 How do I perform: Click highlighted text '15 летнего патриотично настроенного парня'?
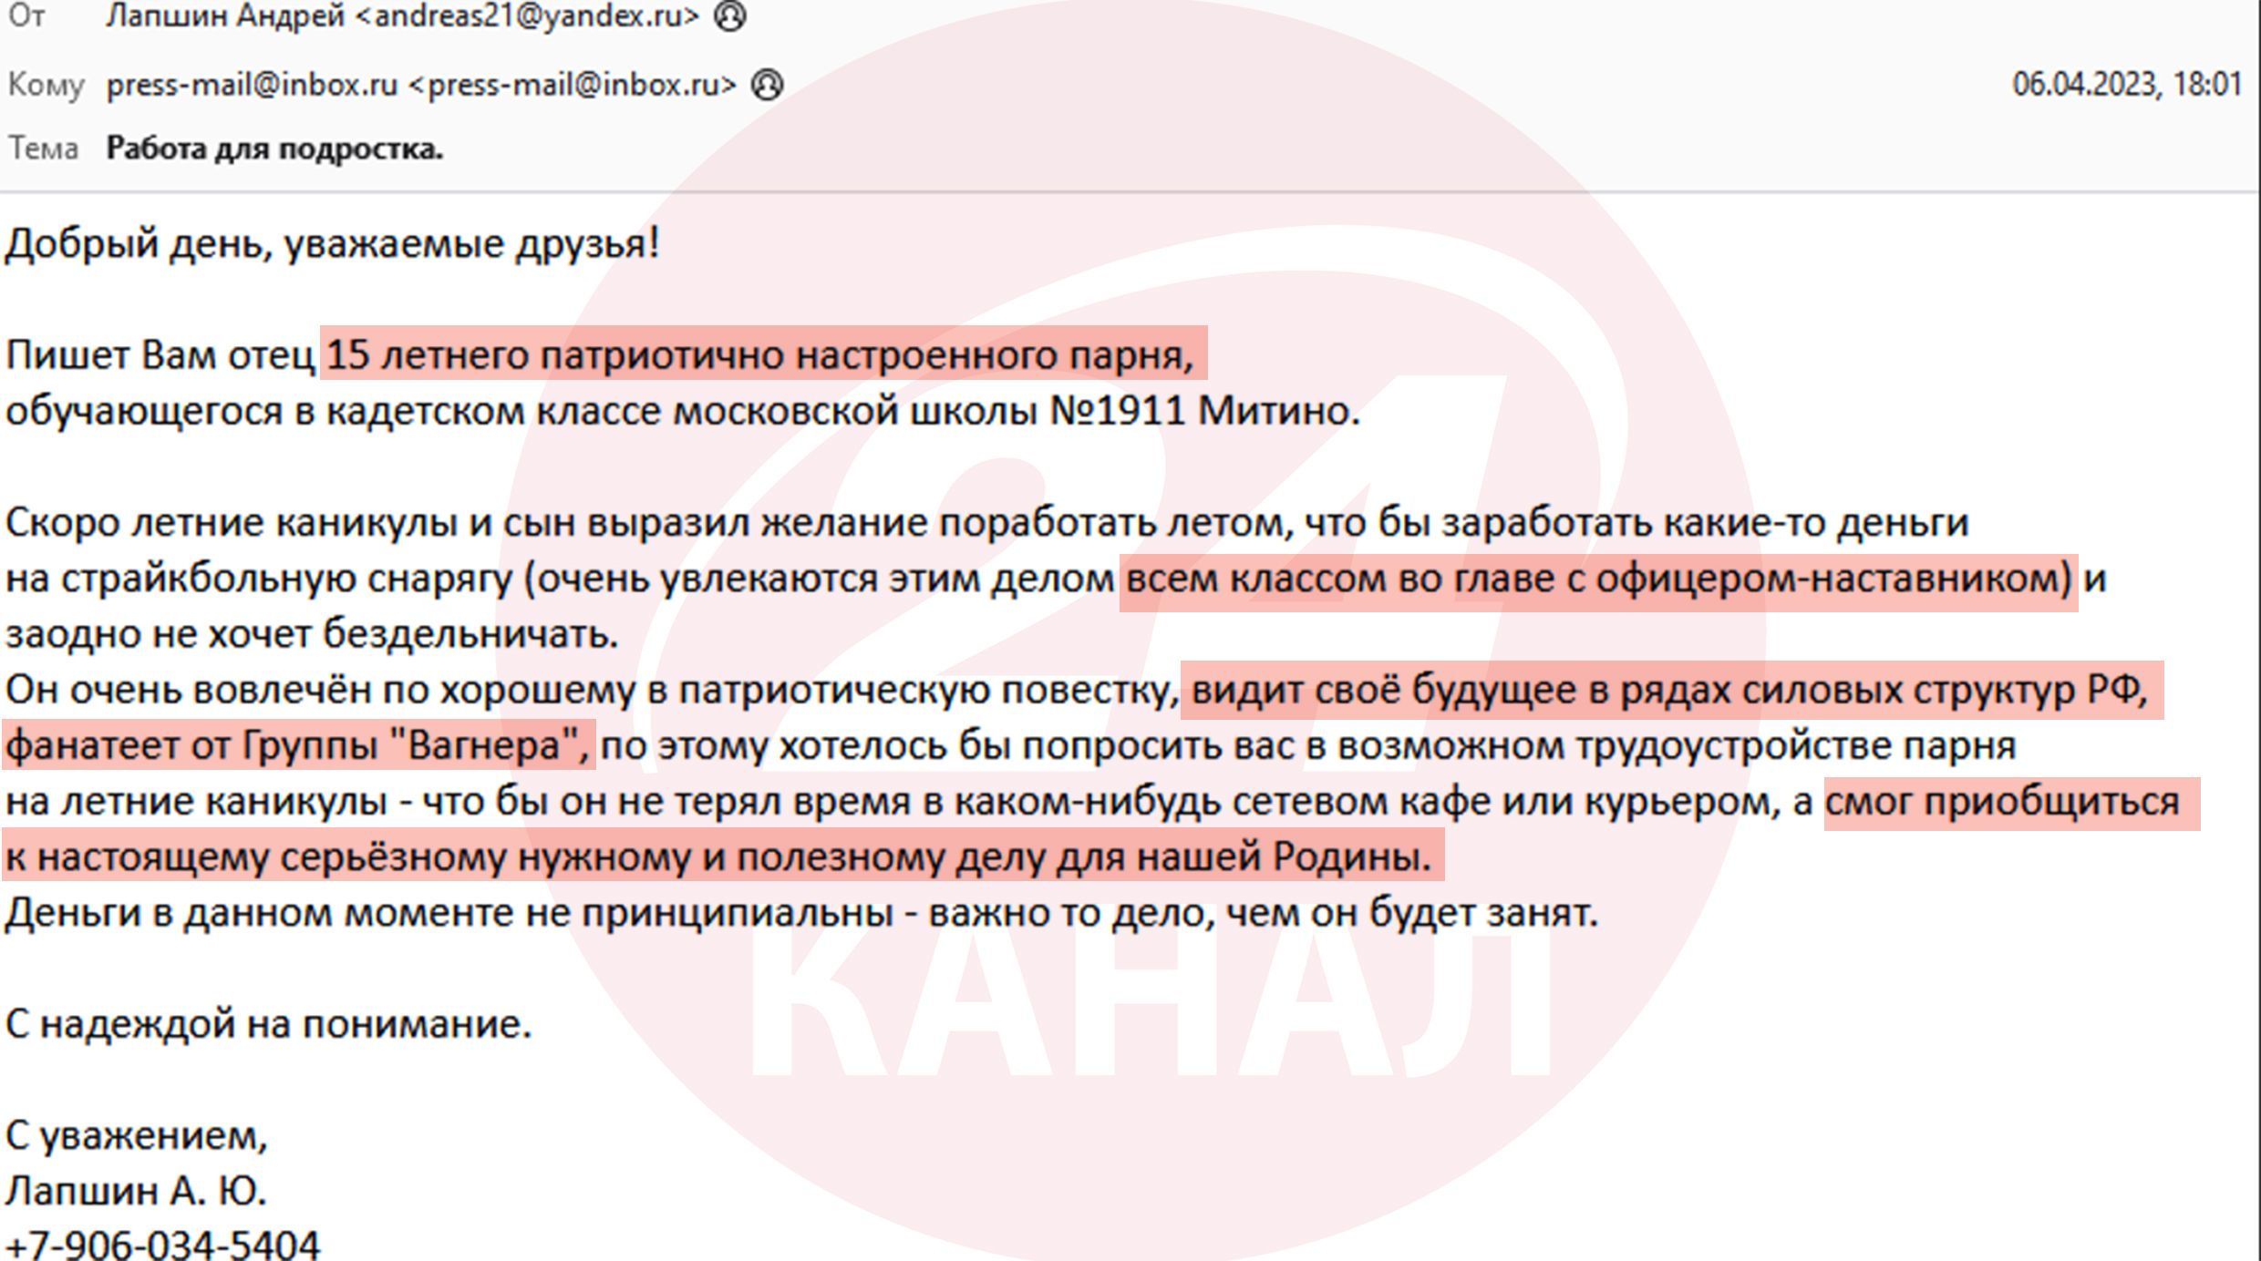click(759, 354)
